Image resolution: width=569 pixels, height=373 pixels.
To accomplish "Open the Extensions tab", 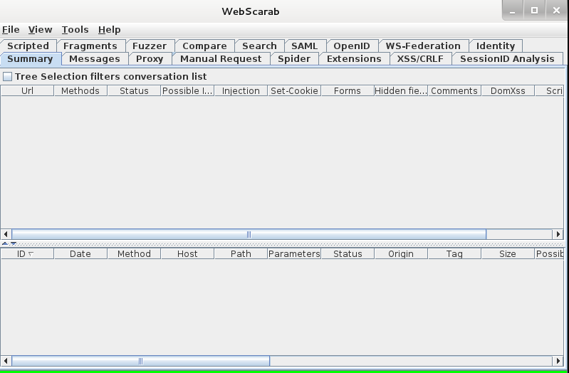I will 354,59.
